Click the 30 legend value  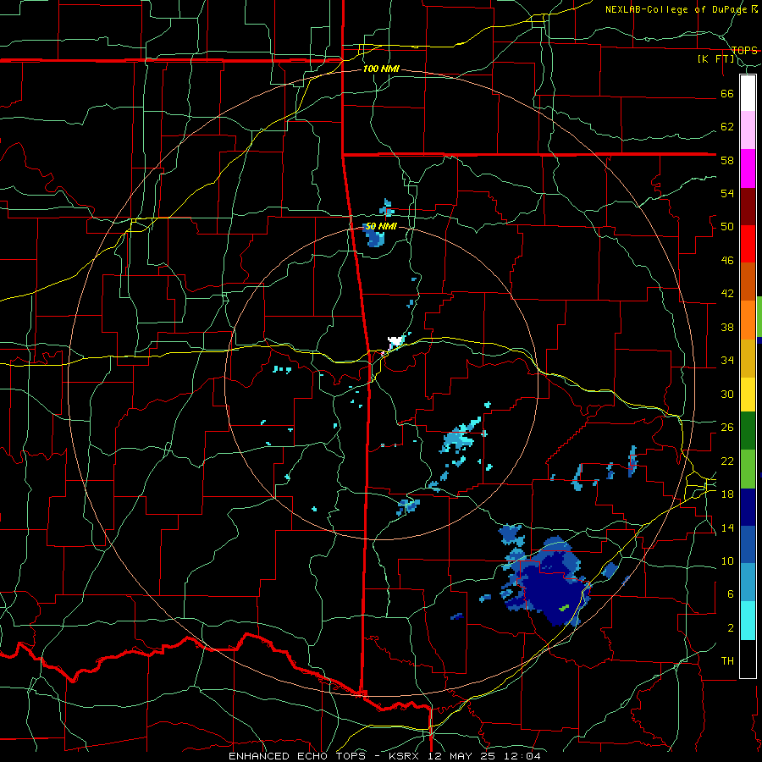point(727,394)
